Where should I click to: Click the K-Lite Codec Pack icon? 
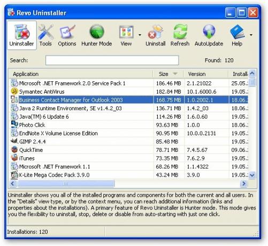click(x=14, y=175)
